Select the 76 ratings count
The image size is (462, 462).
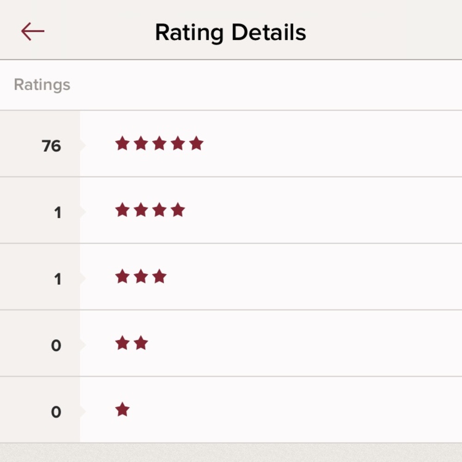pyautogui.click(x=51, y=146)
